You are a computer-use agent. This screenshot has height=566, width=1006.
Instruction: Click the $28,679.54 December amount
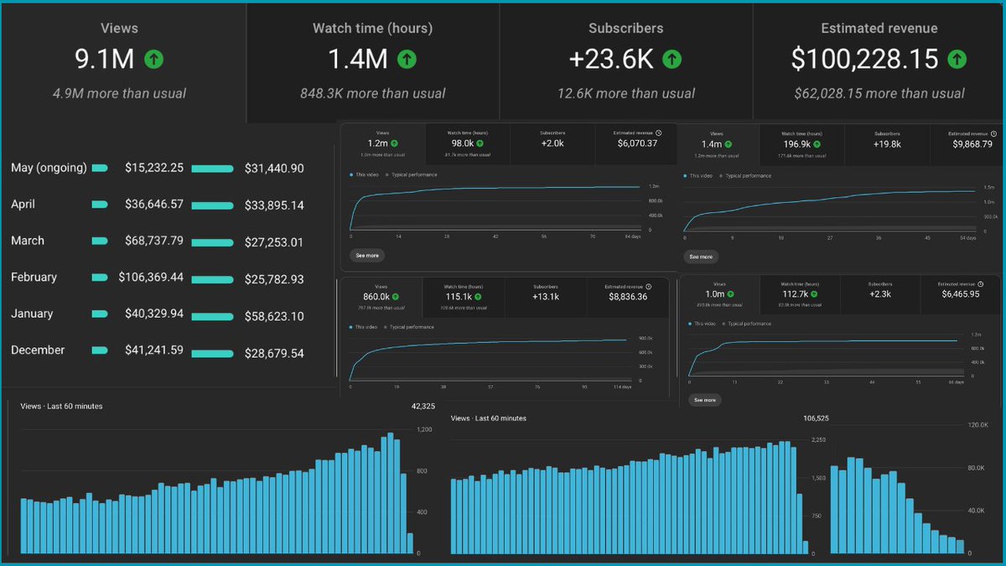point(274,353)
